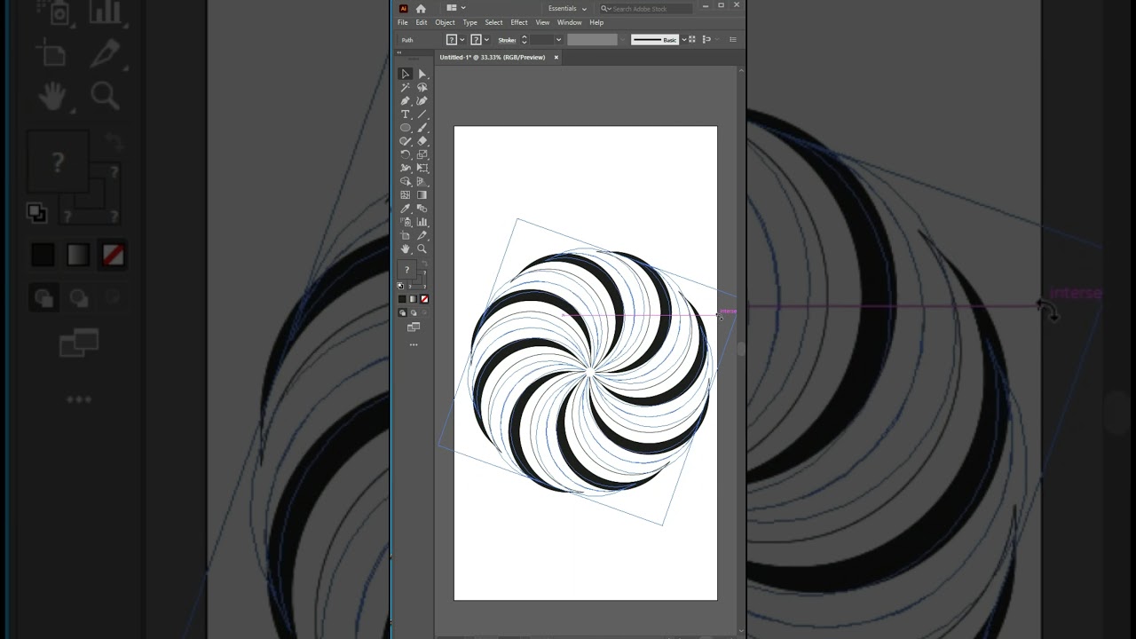Go to Illustrator Home screen
1136x639 pixels.
tap(421, 8)
